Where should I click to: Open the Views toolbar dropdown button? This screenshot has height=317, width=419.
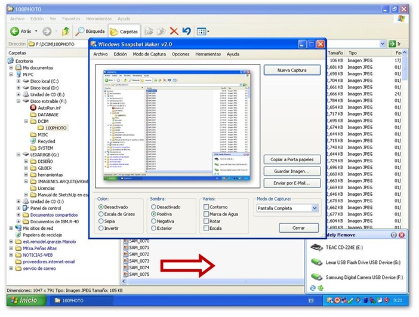203,32
